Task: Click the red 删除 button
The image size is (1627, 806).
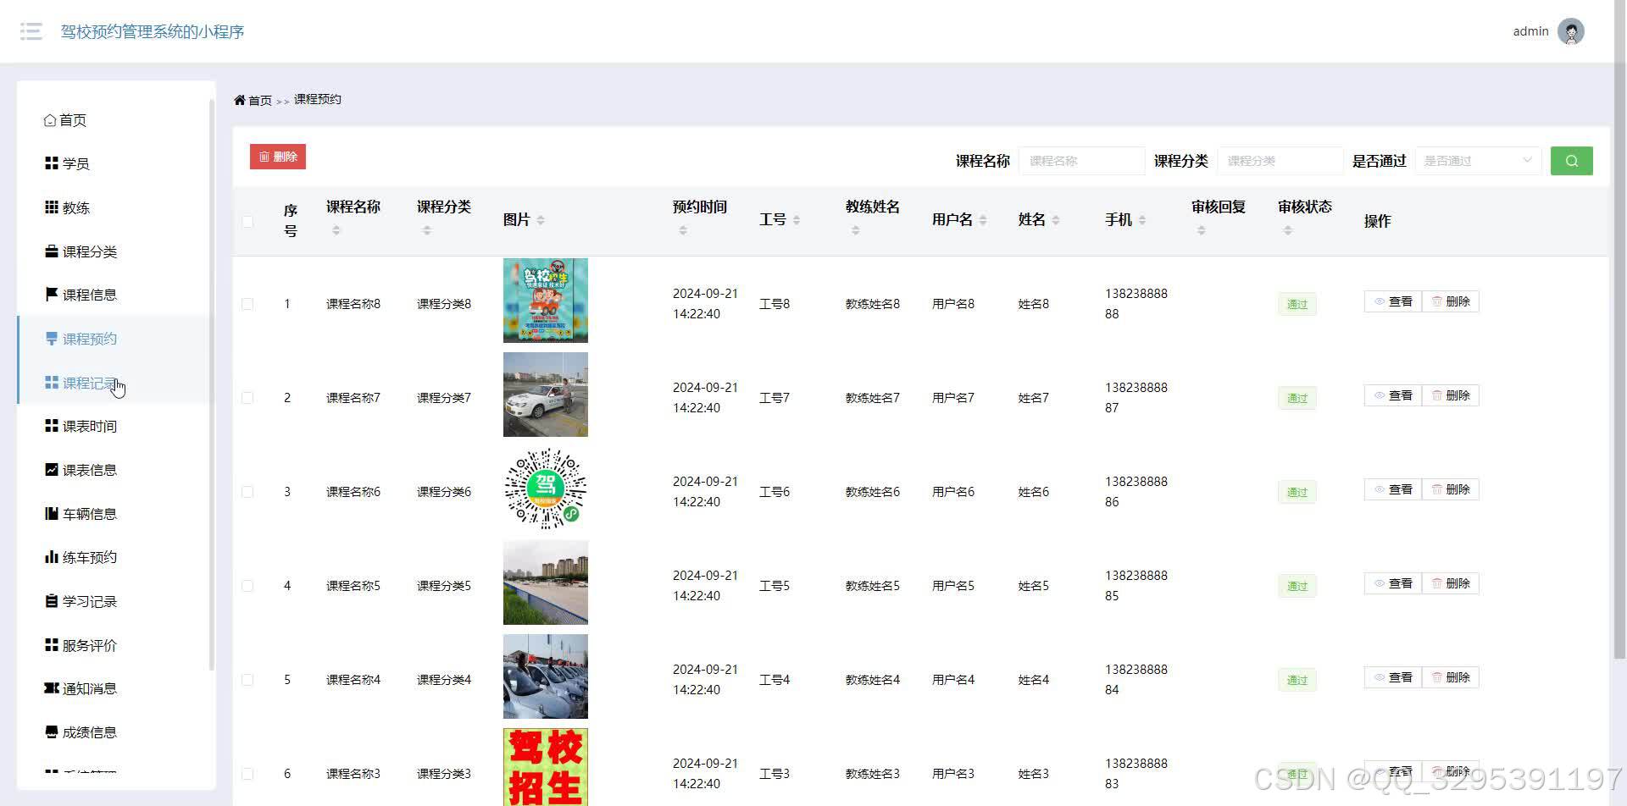Action: [277, 156]
